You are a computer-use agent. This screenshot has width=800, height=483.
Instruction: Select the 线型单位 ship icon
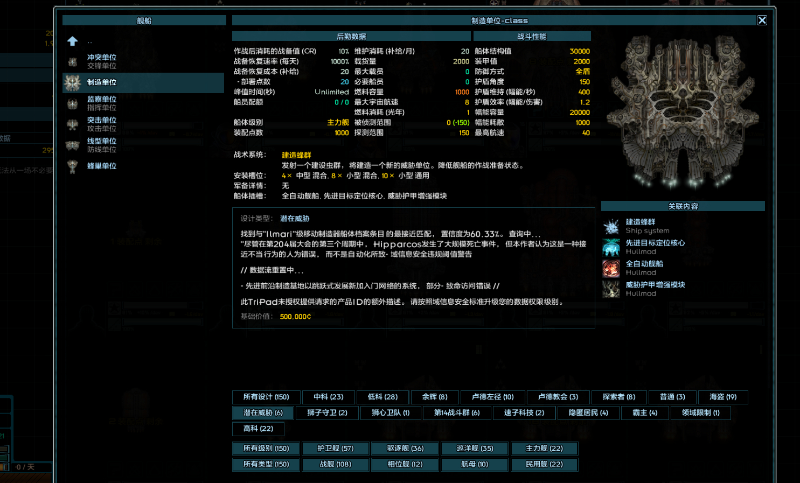click(x=73, y=145)
